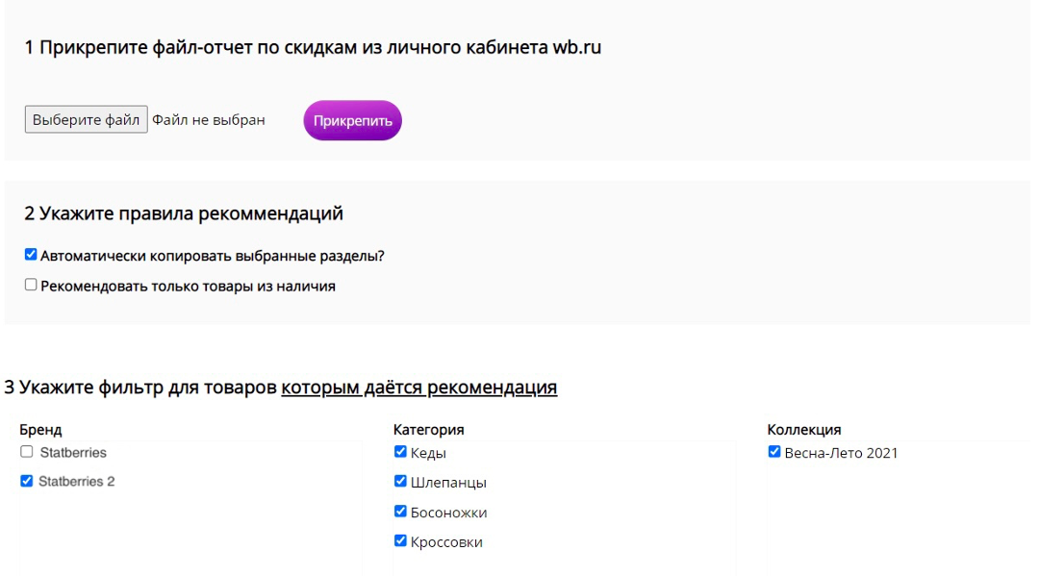Disable 'Автоматически копировать выбранные разделы?' checkbox

click(31, 256)
